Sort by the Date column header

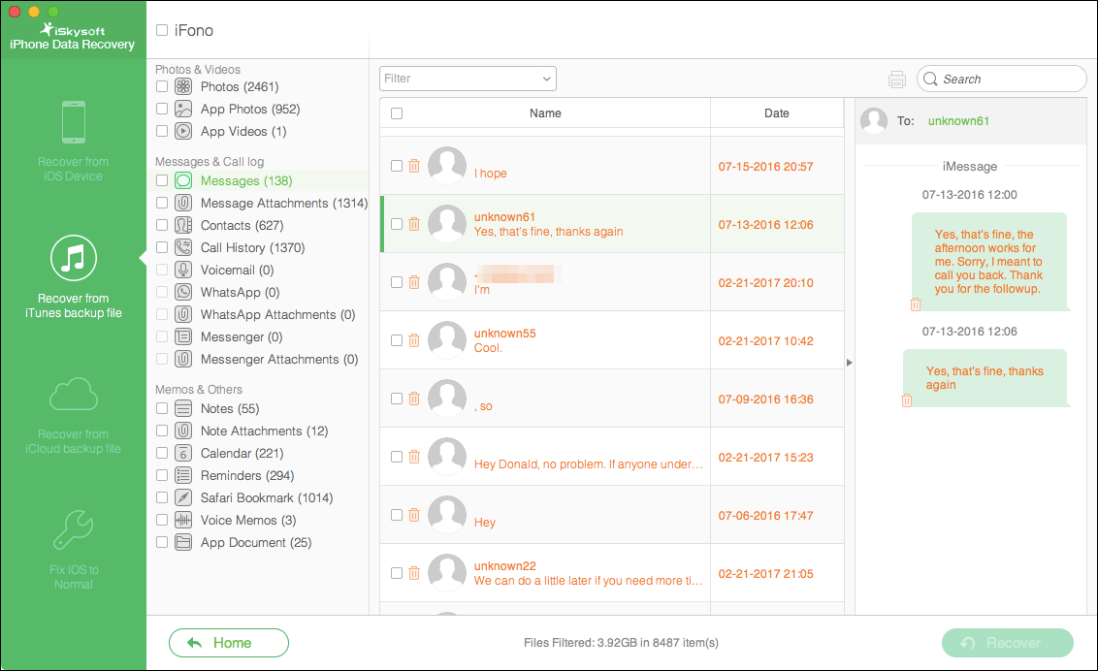[x=777, y=113]
